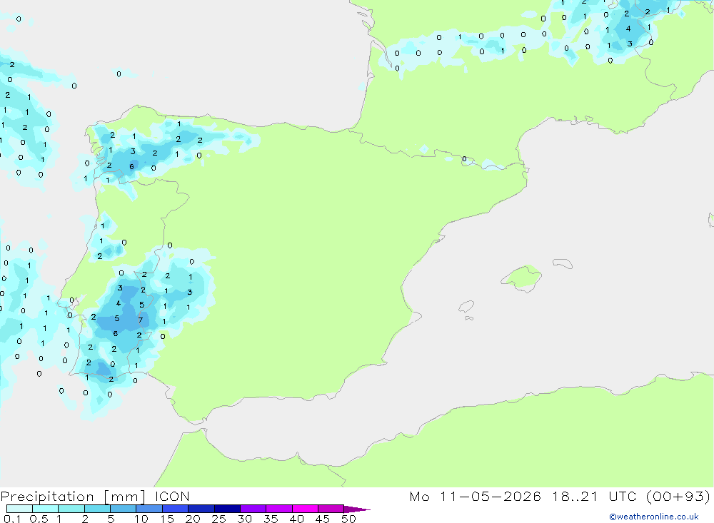Click the above-50 arrow tip of legend

click(356, 509)
